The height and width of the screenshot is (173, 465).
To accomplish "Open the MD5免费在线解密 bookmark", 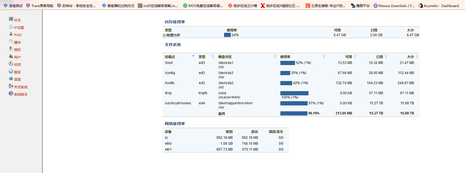I will click(x=203, y=6).
